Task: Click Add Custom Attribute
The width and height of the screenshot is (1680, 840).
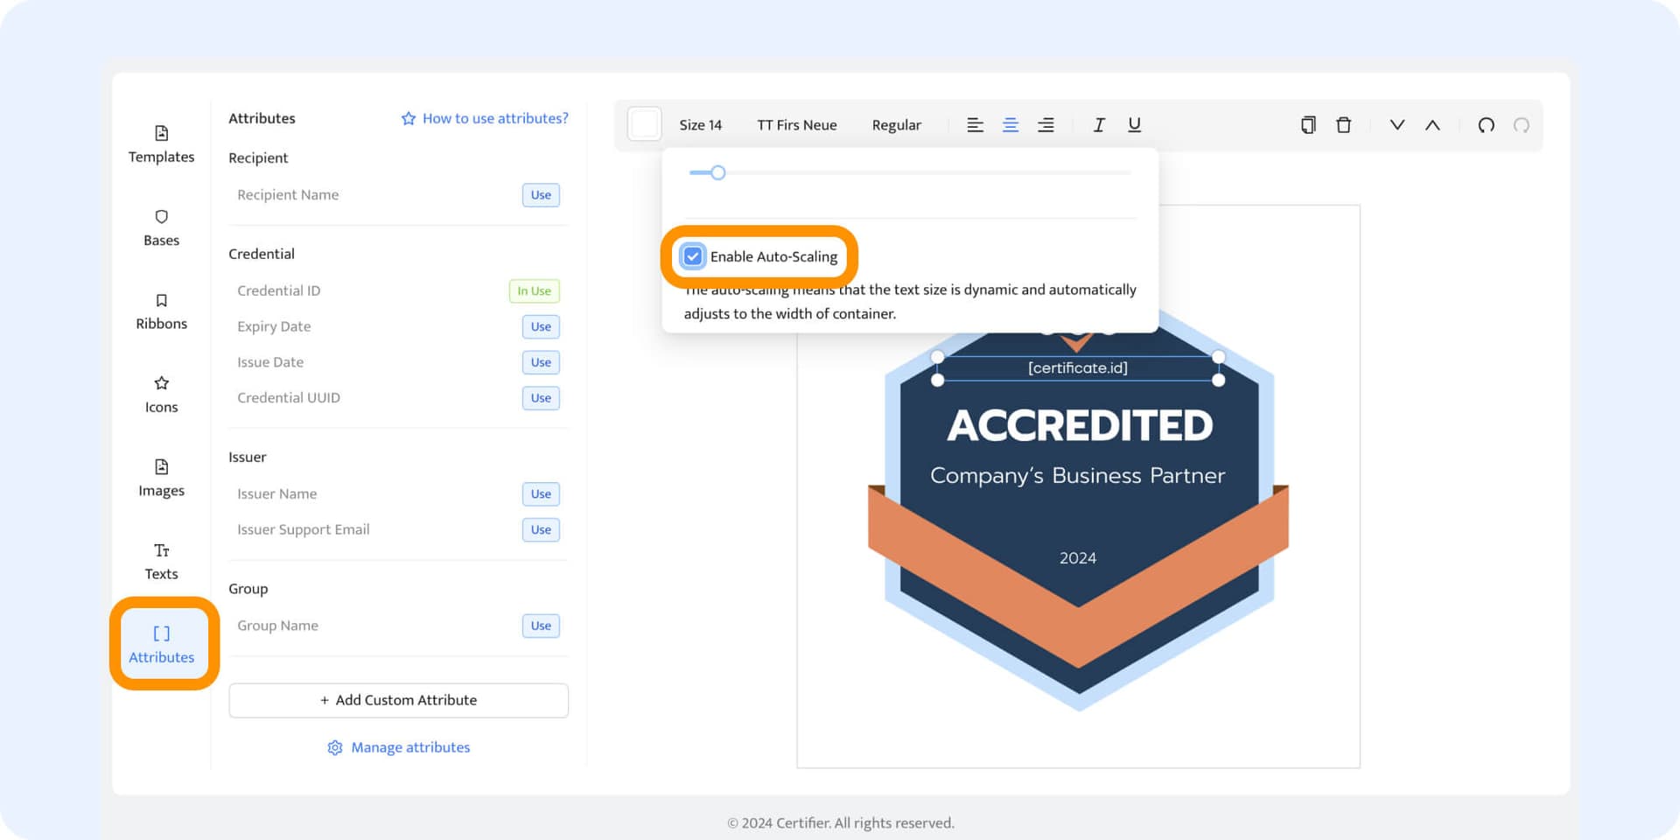Action: pyautogui.click(x=398, y=700)
